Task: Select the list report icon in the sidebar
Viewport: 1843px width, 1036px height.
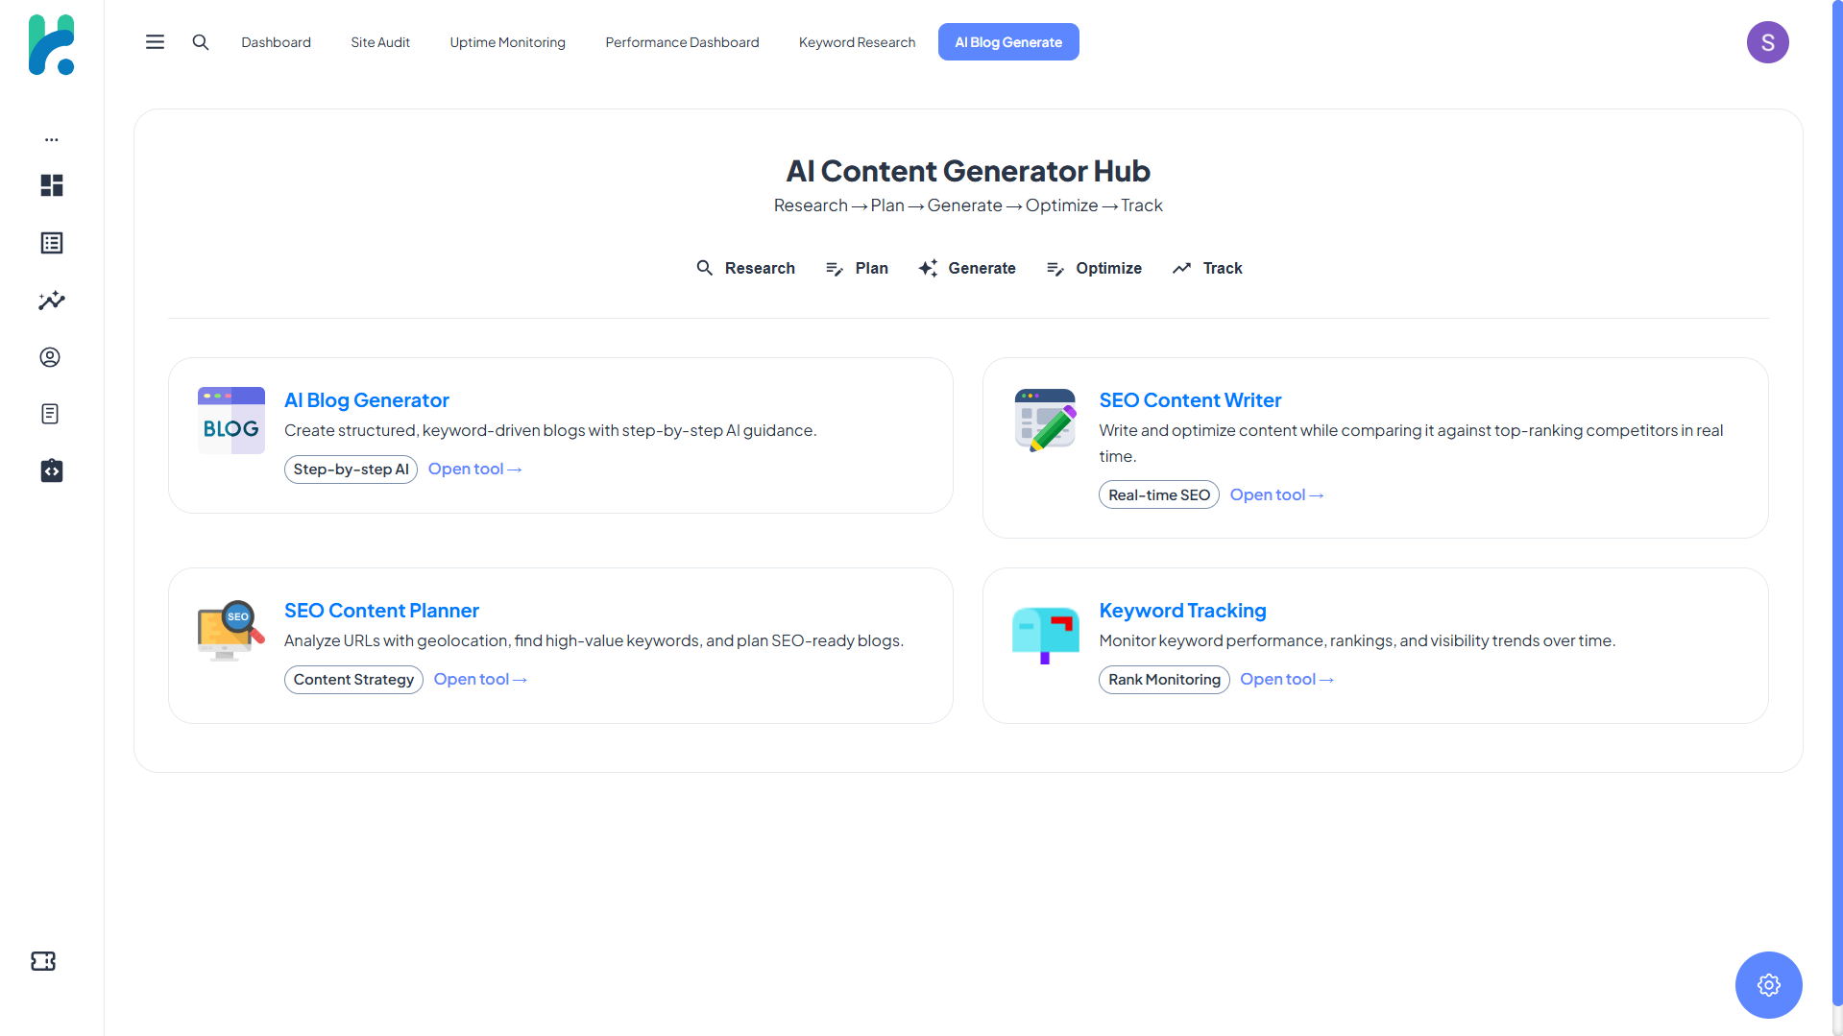Action: tap(51, 243)
